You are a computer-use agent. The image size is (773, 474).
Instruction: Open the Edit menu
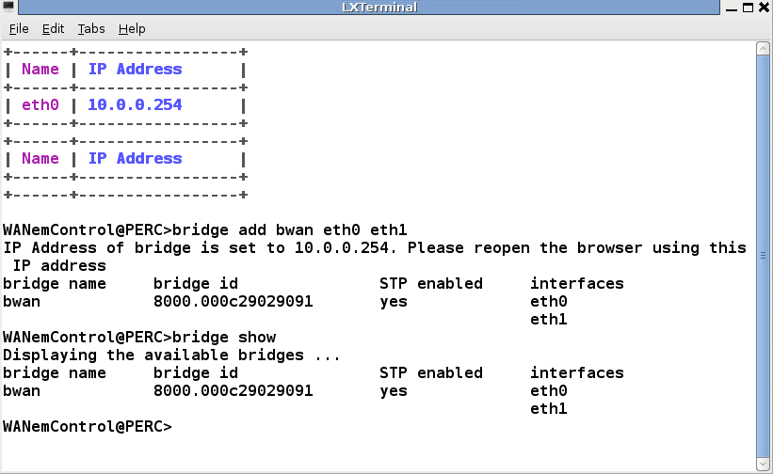pyautogui.click(x=53, y=29)
